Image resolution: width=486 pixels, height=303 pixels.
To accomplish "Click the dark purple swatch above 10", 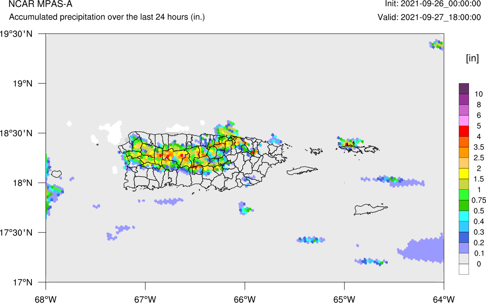I will point(464,89).
